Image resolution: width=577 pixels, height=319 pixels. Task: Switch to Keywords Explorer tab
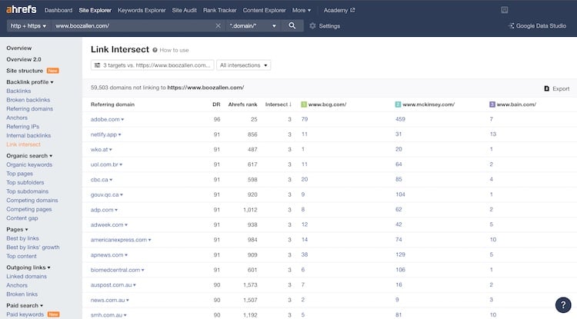point(141,10)
